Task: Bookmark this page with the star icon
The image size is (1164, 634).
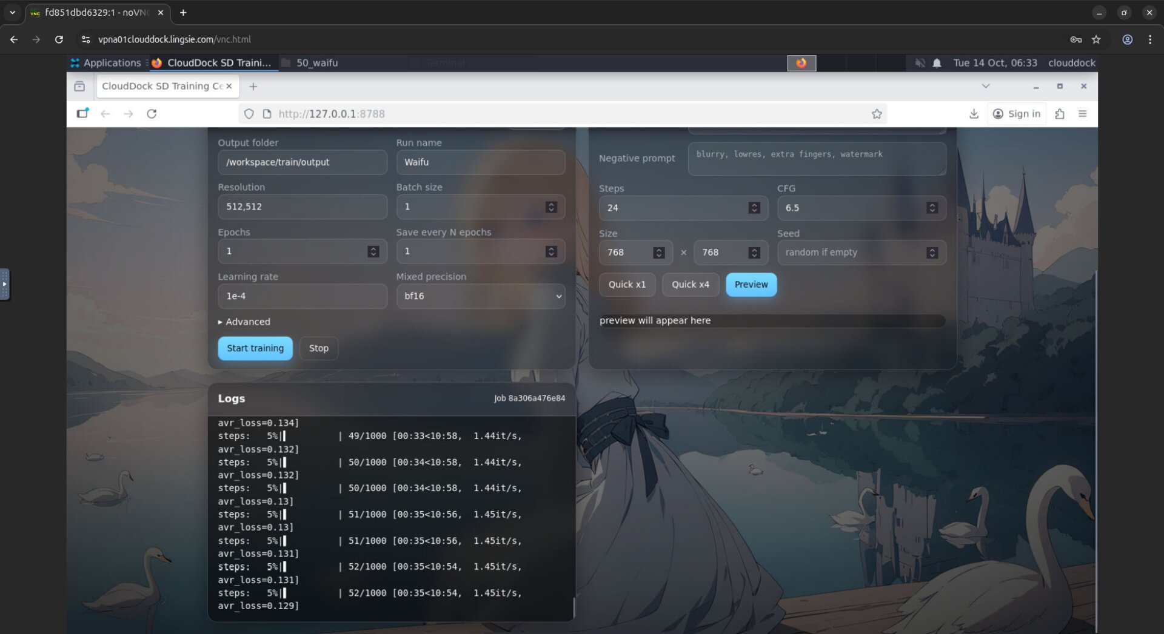Action: pyautogui.click(x=877, y=113)
